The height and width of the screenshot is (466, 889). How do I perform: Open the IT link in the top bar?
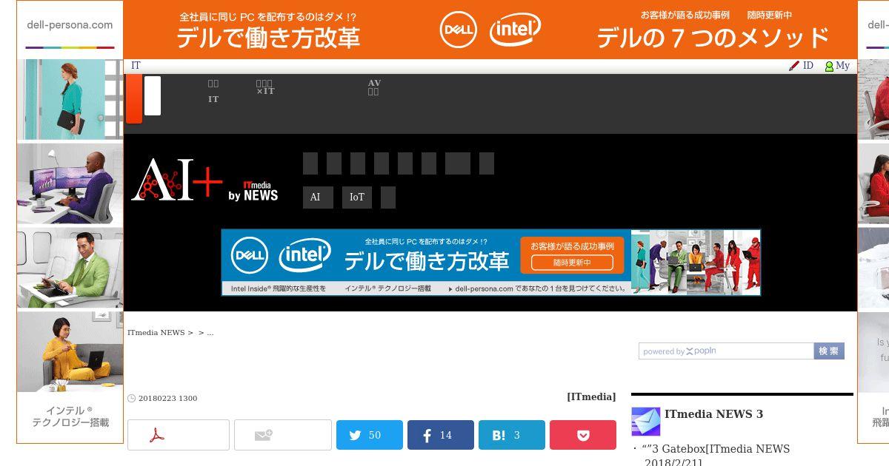pyautogui.click(x=136, y=66)
